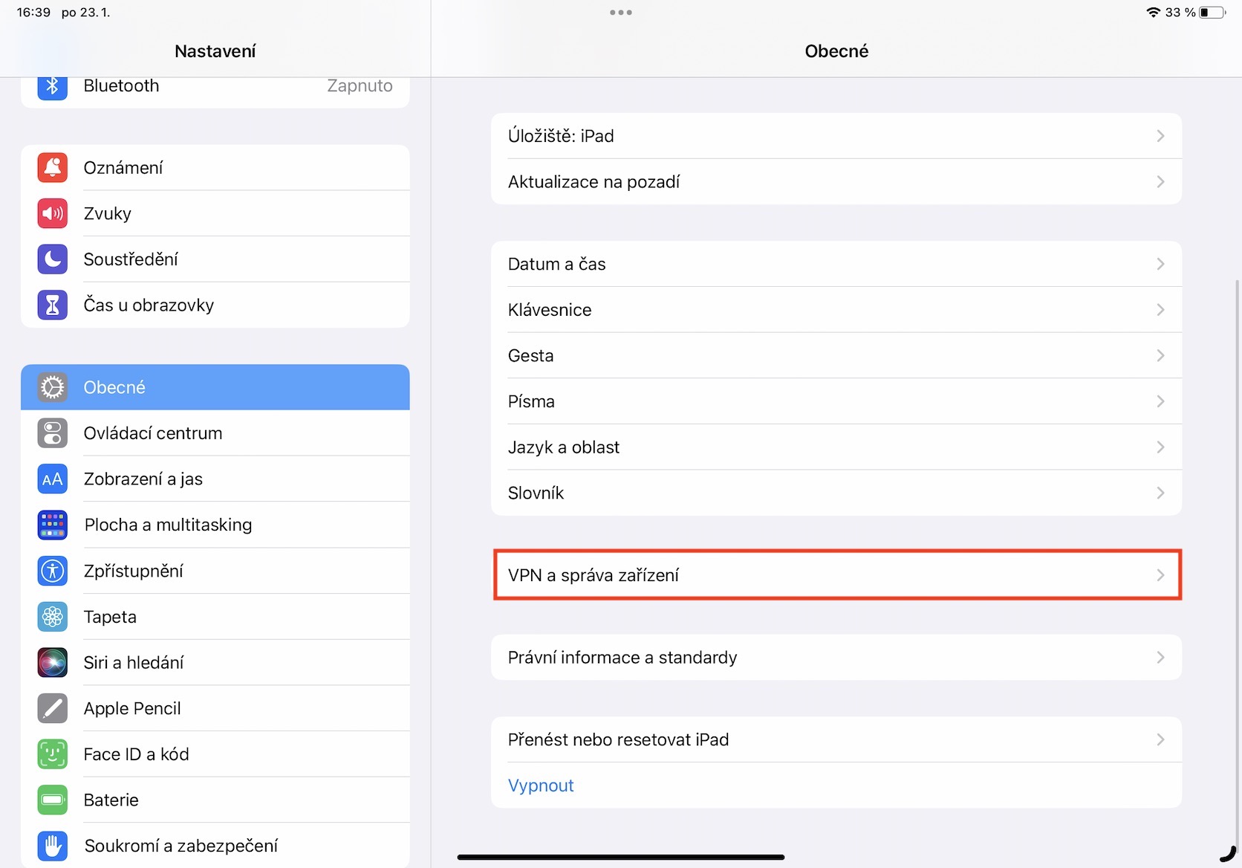The image size is (1242, 868).
Task: Tap the three-dot multitasking control
Action: [620, 13]
